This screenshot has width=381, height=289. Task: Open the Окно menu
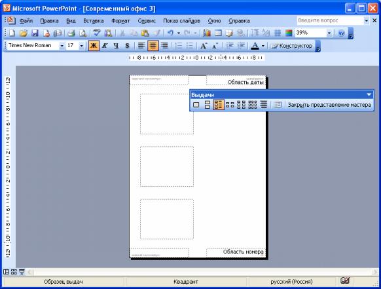(x=214, y=21)
